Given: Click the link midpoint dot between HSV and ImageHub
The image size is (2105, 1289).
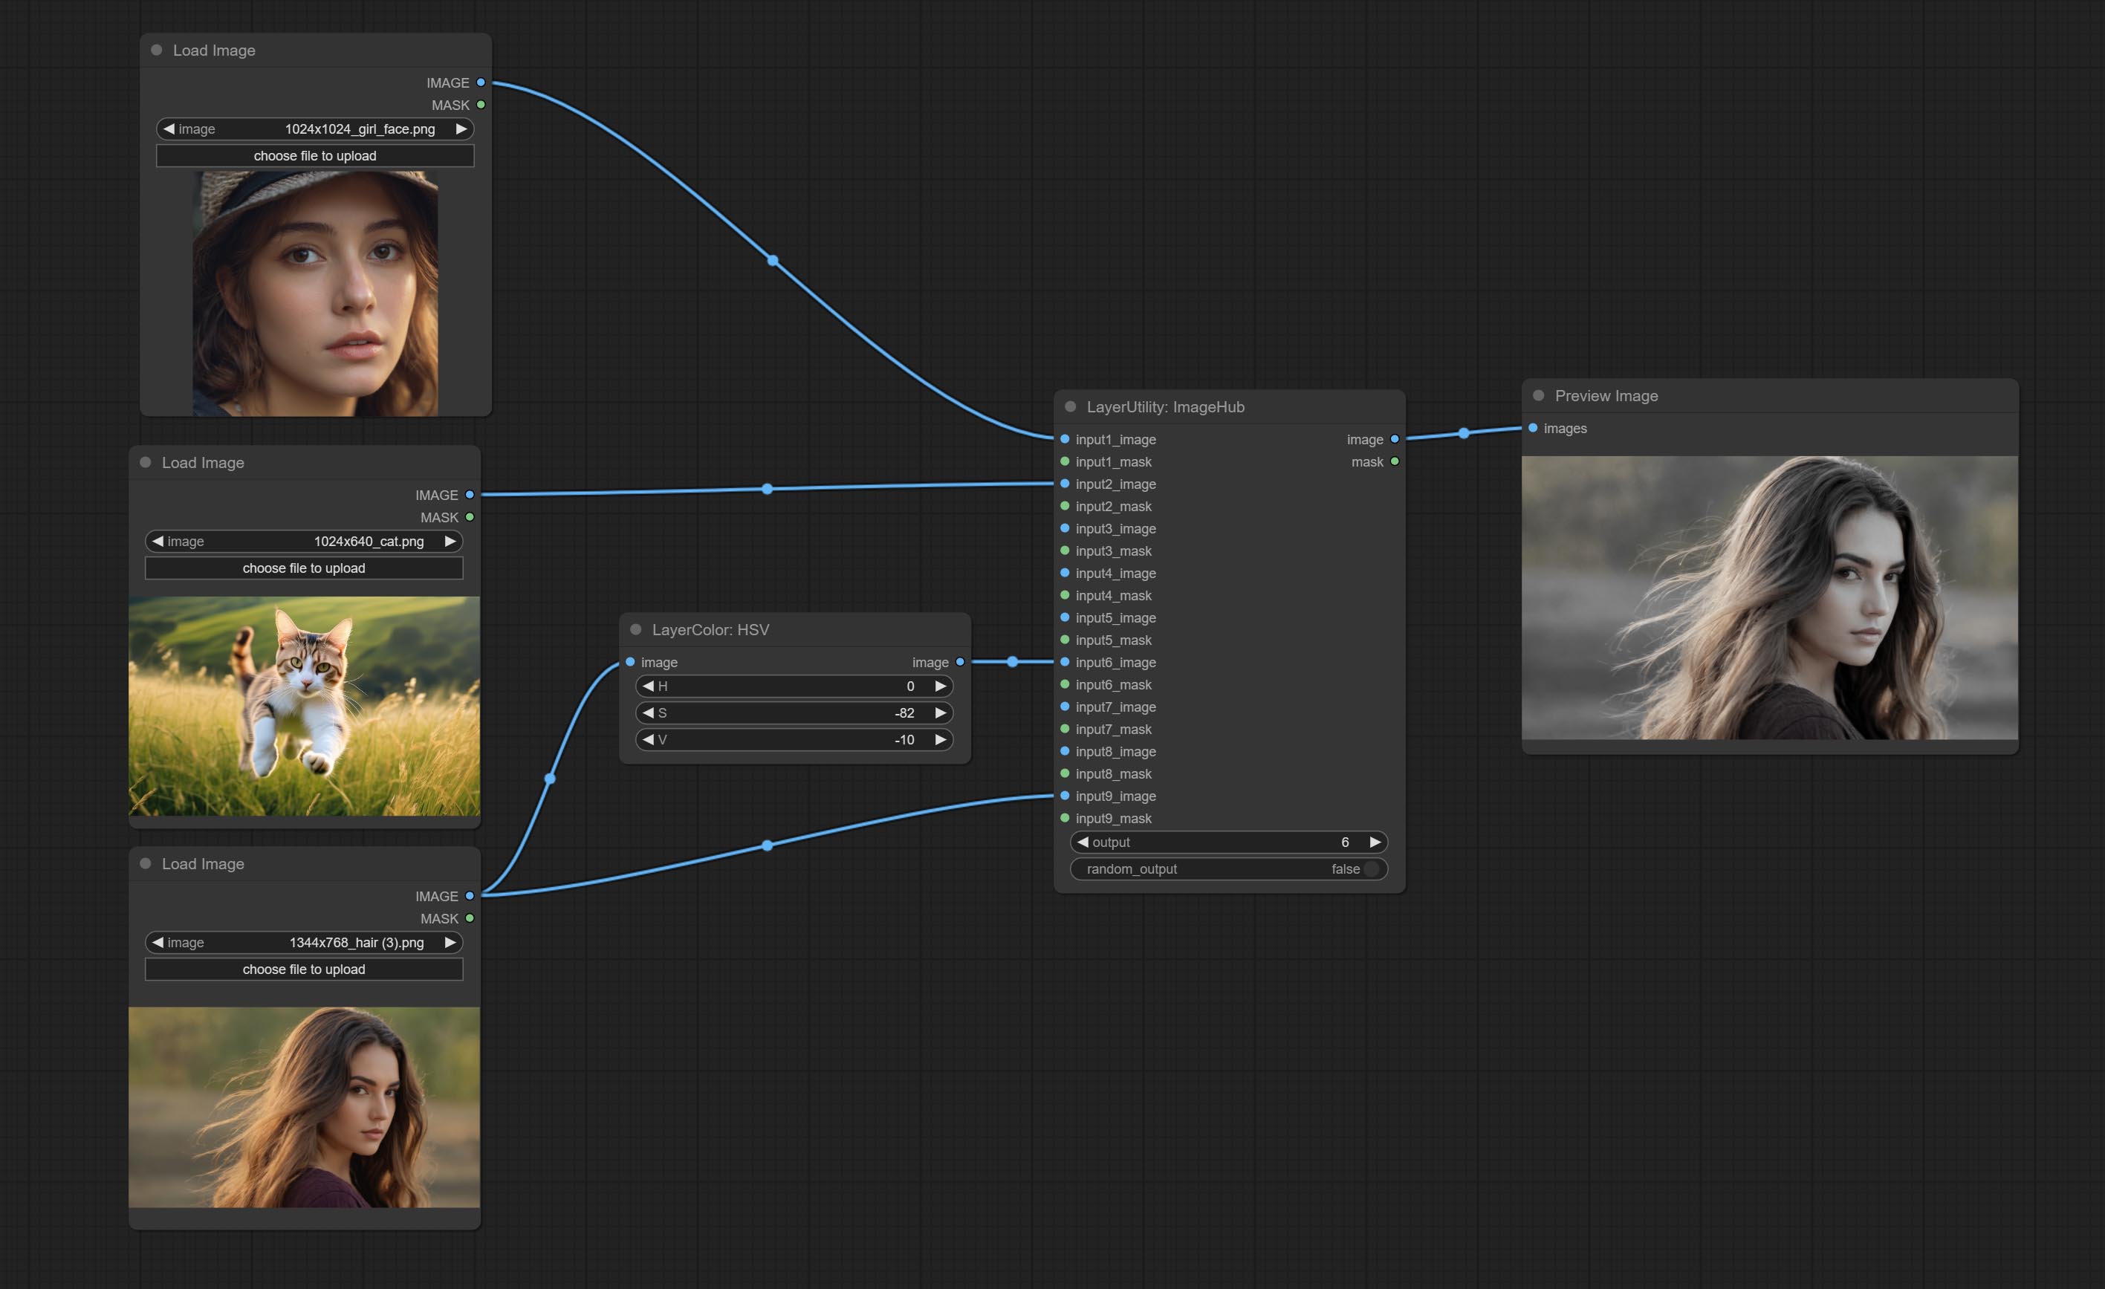Looking at the screenshot, I should 1012,662.
